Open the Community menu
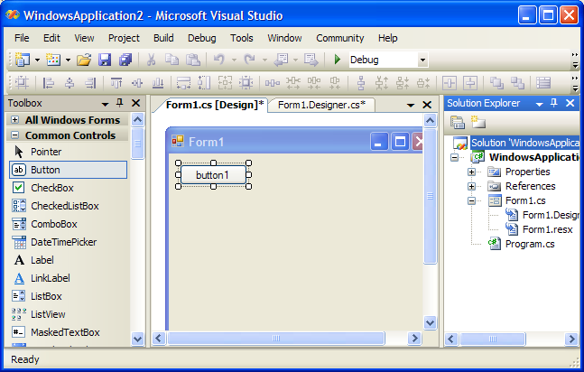 [x=340, y=38]
